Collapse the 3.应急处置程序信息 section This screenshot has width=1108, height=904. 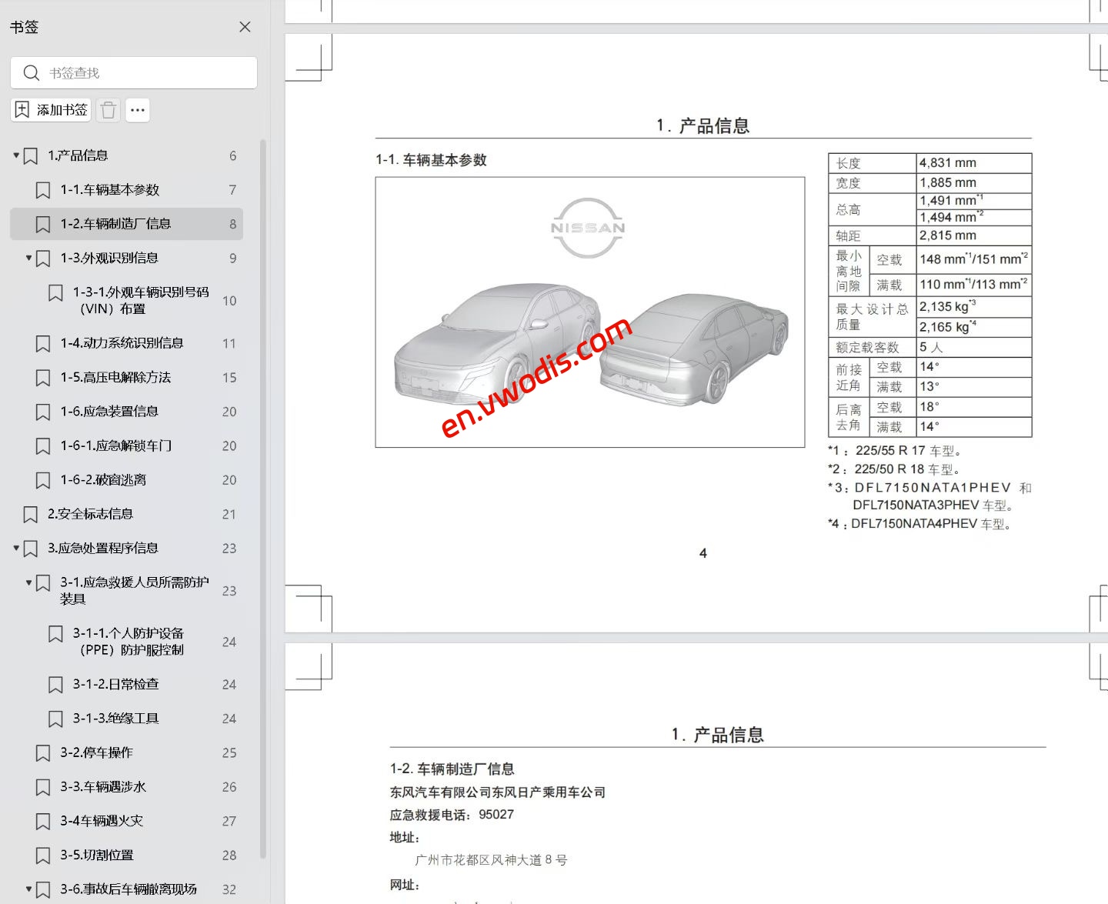click(15, 548)
